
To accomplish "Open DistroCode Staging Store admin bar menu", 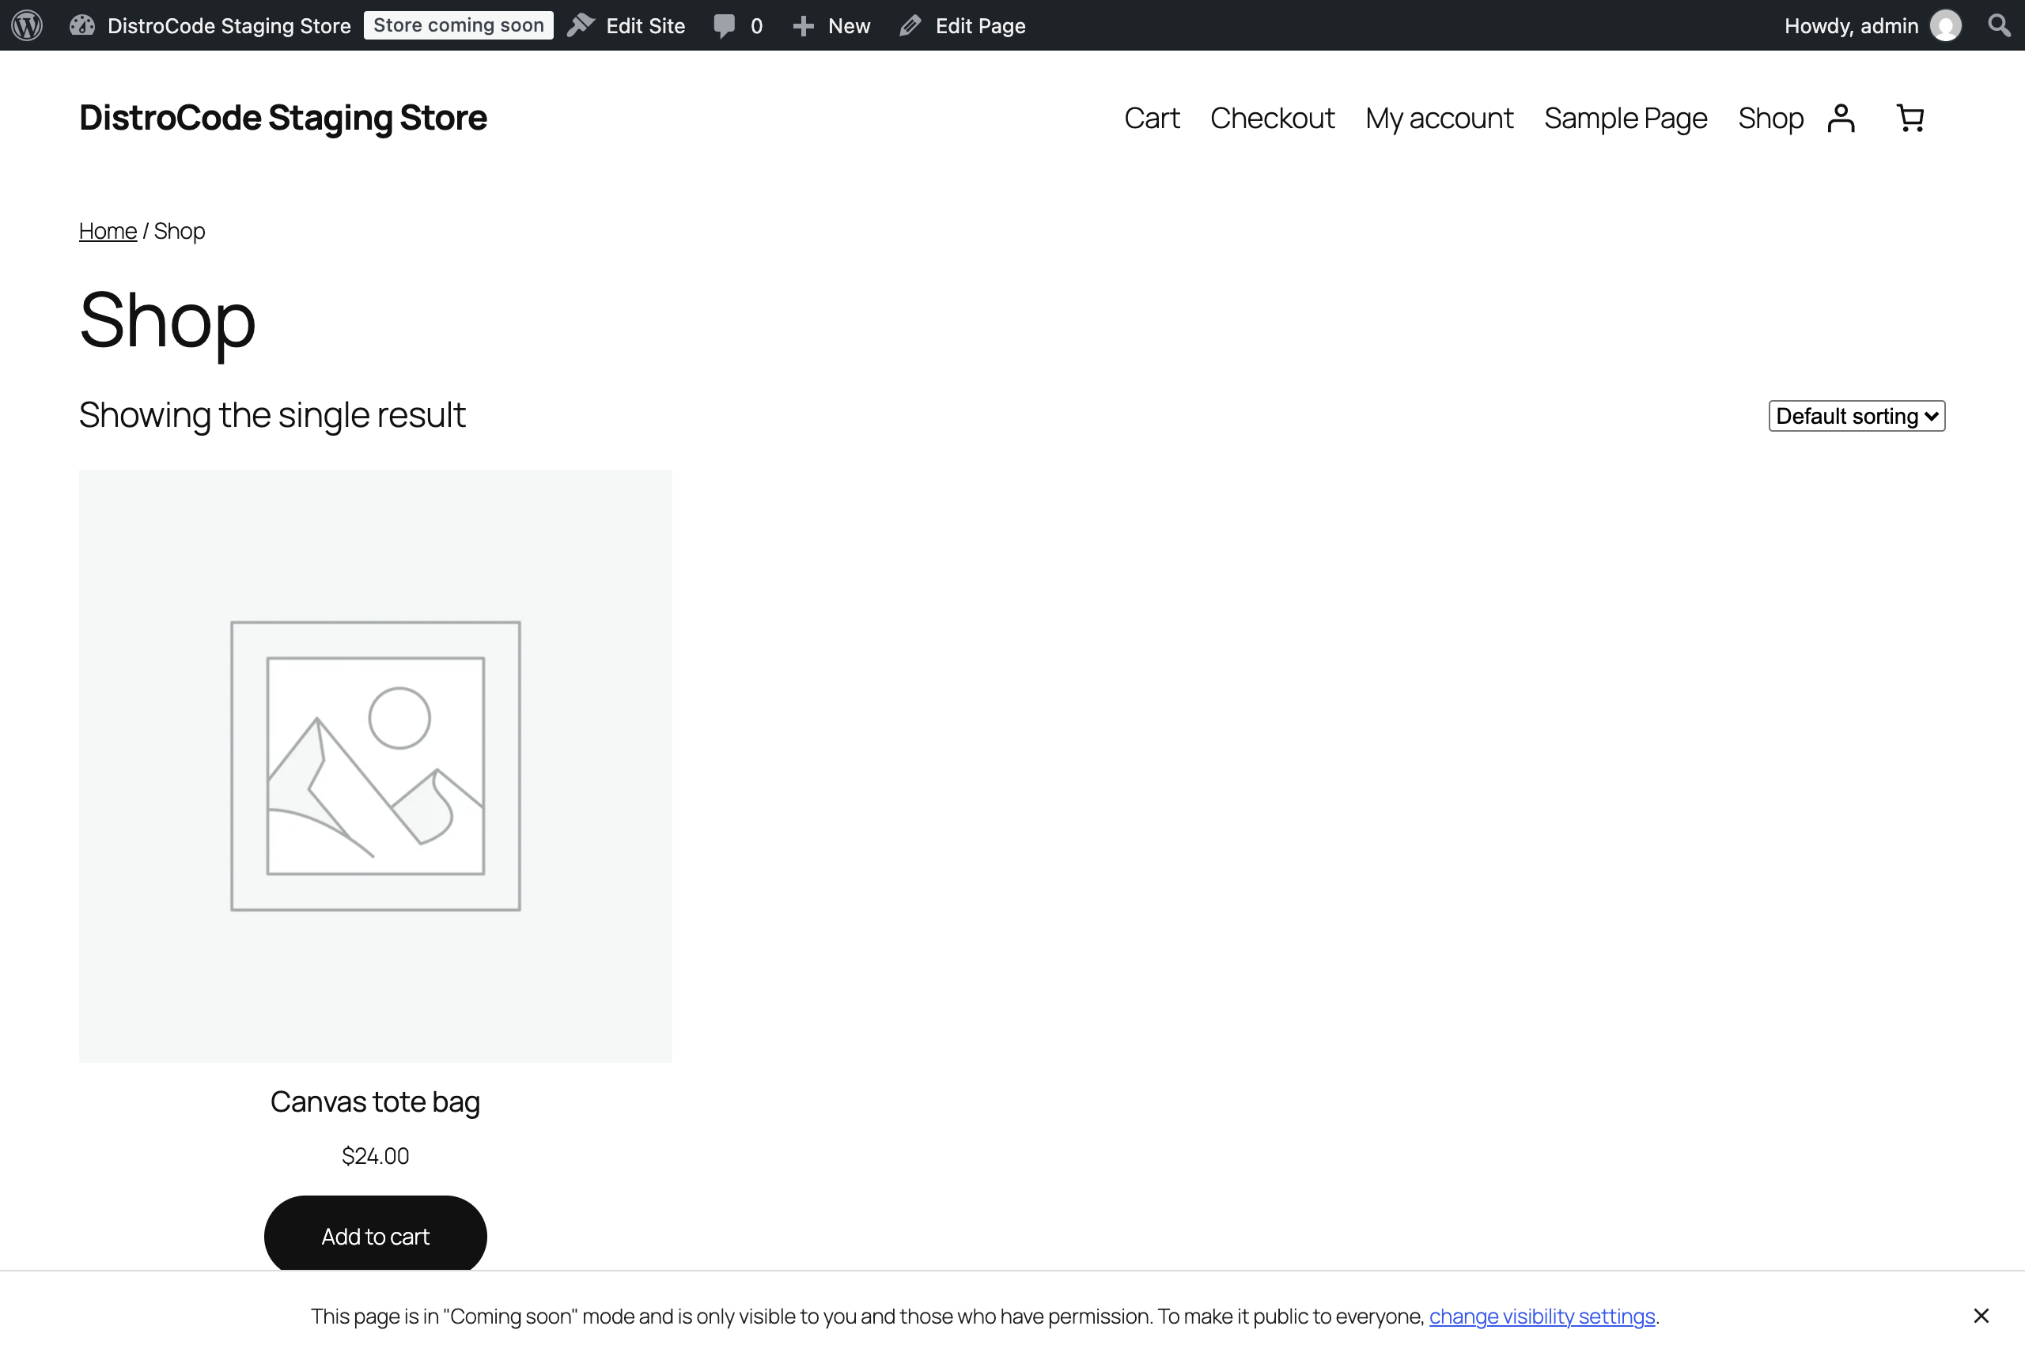I will (x=211, y=25).
